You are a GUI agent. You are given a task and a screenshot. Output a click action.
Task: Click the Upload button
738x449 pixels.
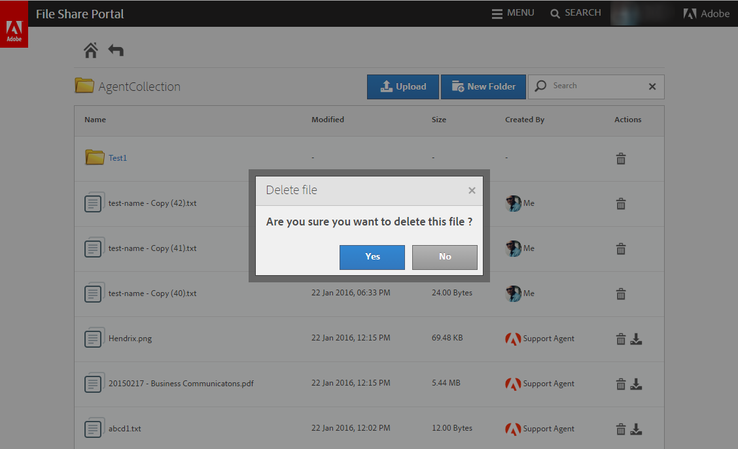pyautogui.click(x=403, y=86)
